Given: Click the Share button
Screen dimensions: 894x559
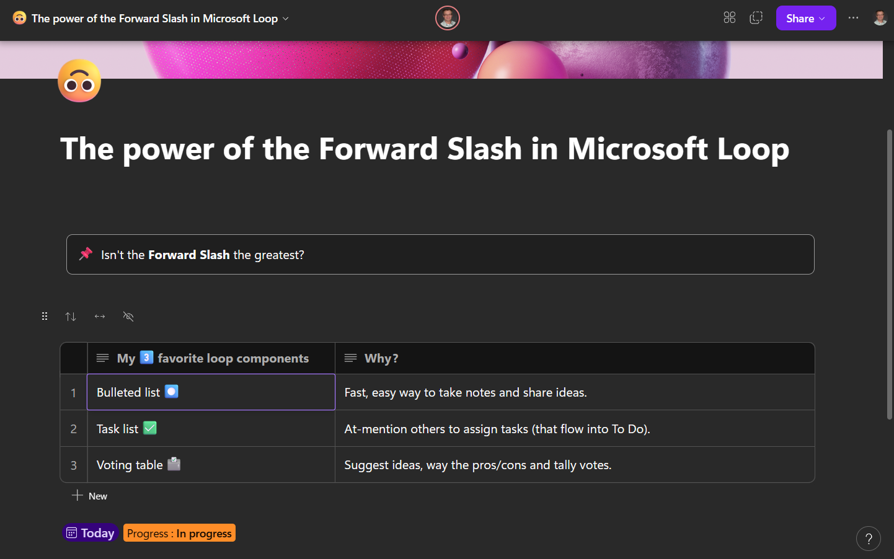Looking at the screenshot, I should coord(800,18).
